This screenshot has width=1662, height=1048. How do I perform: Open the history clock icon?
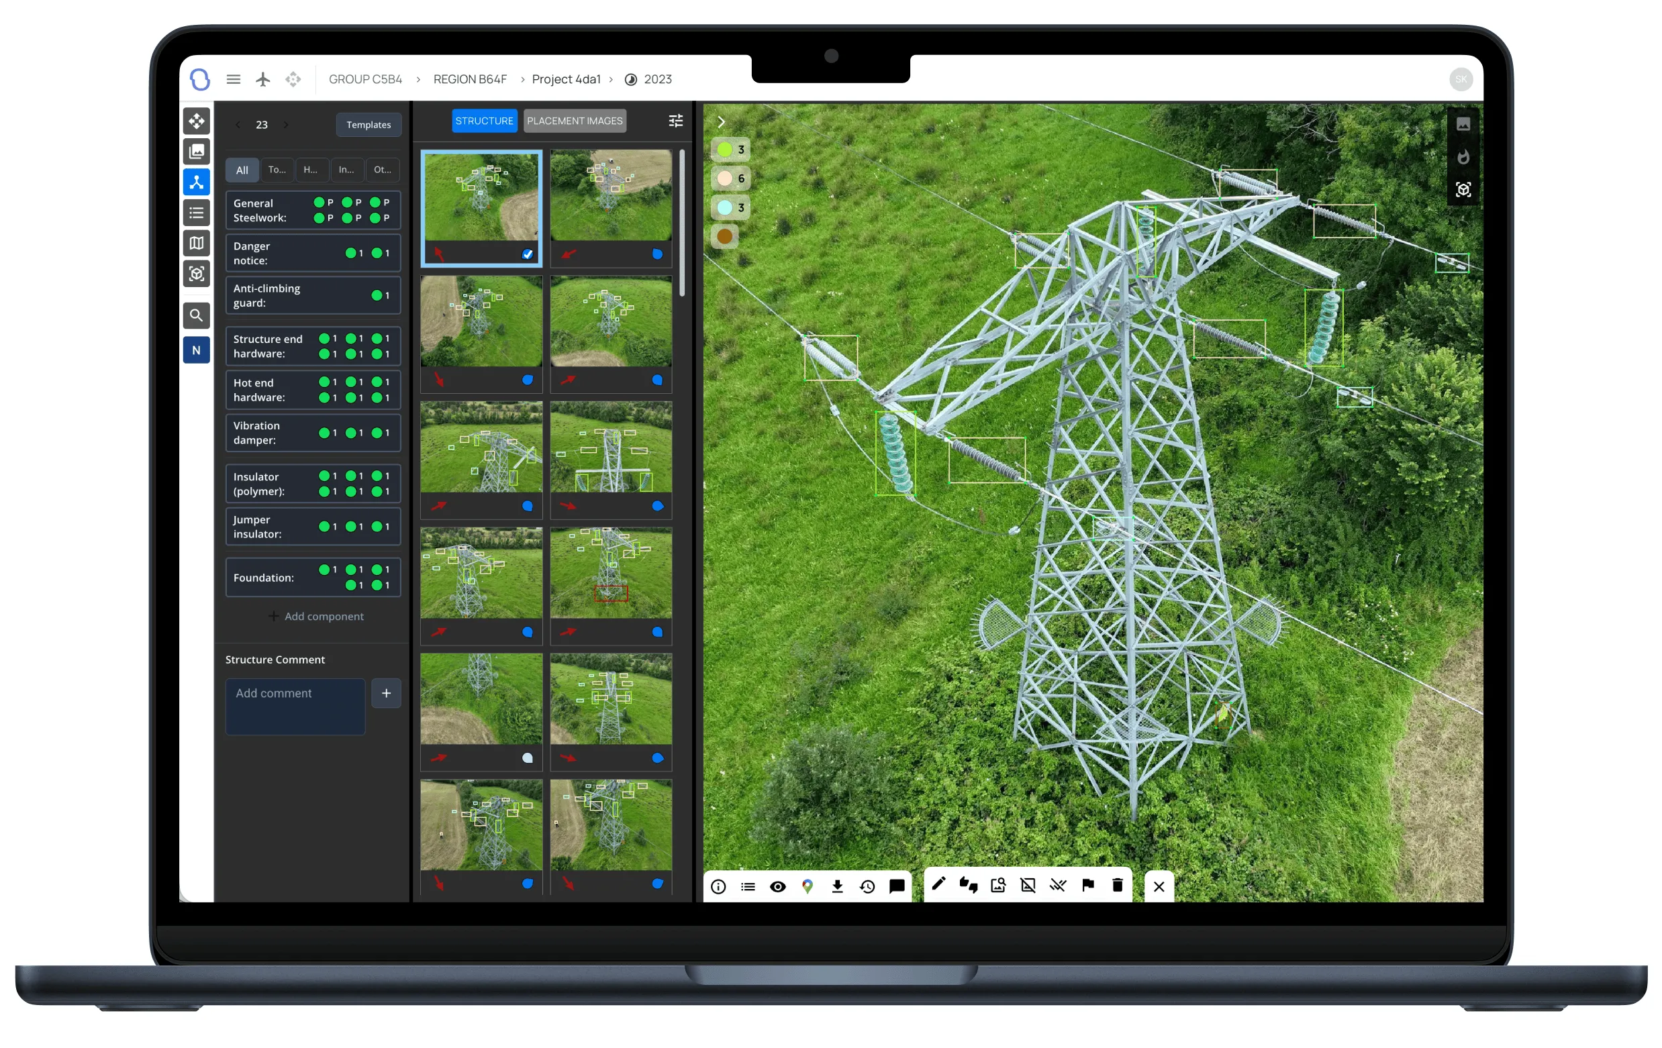(867, 886)
